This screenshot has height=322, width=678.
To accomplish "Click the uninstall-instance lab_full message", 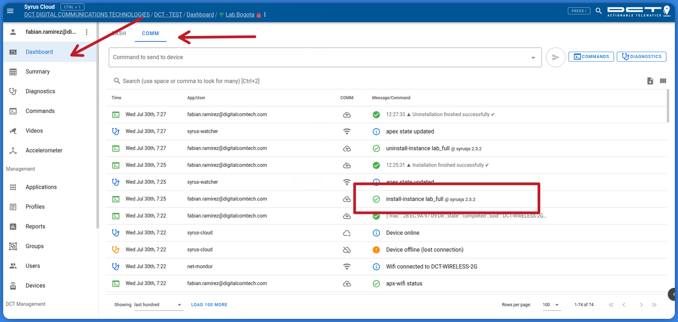I will click(434, 148).
